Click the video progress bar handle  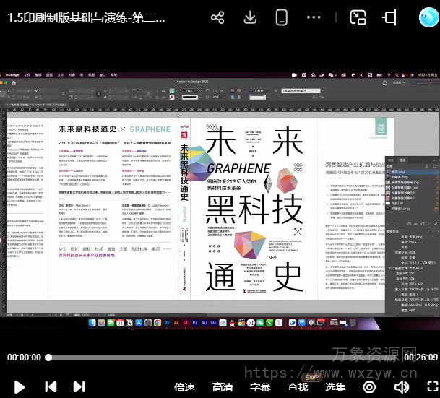coord(48,357)
